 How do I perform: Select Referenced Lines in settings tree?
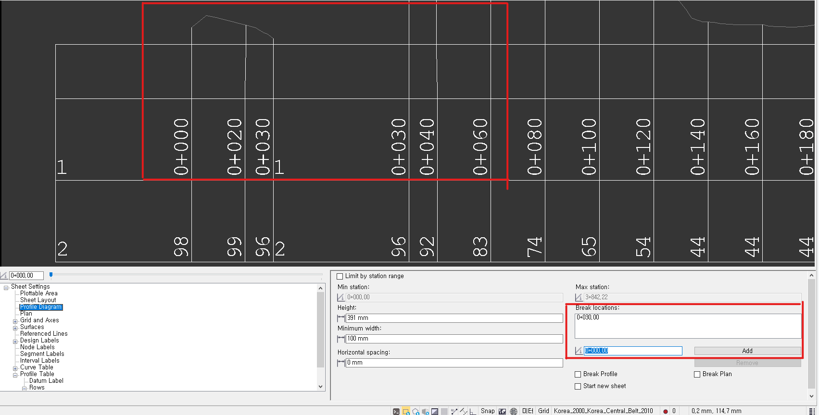(x=44, y=333)
